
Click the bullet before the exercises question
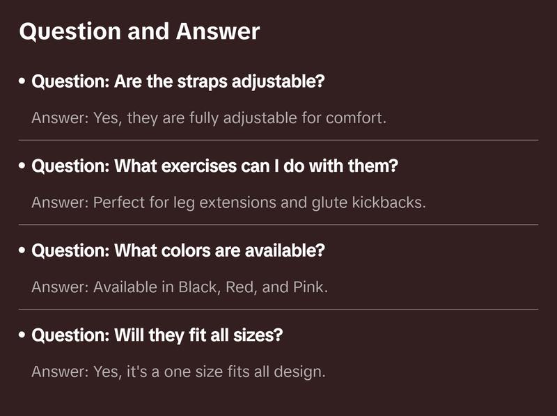point(23,167)
